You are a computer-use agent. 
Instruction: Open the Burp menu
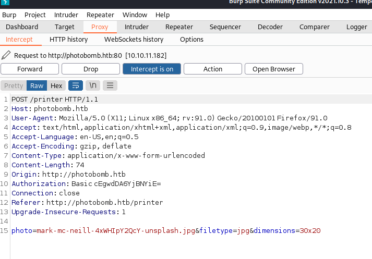click(x=9, y=15)
